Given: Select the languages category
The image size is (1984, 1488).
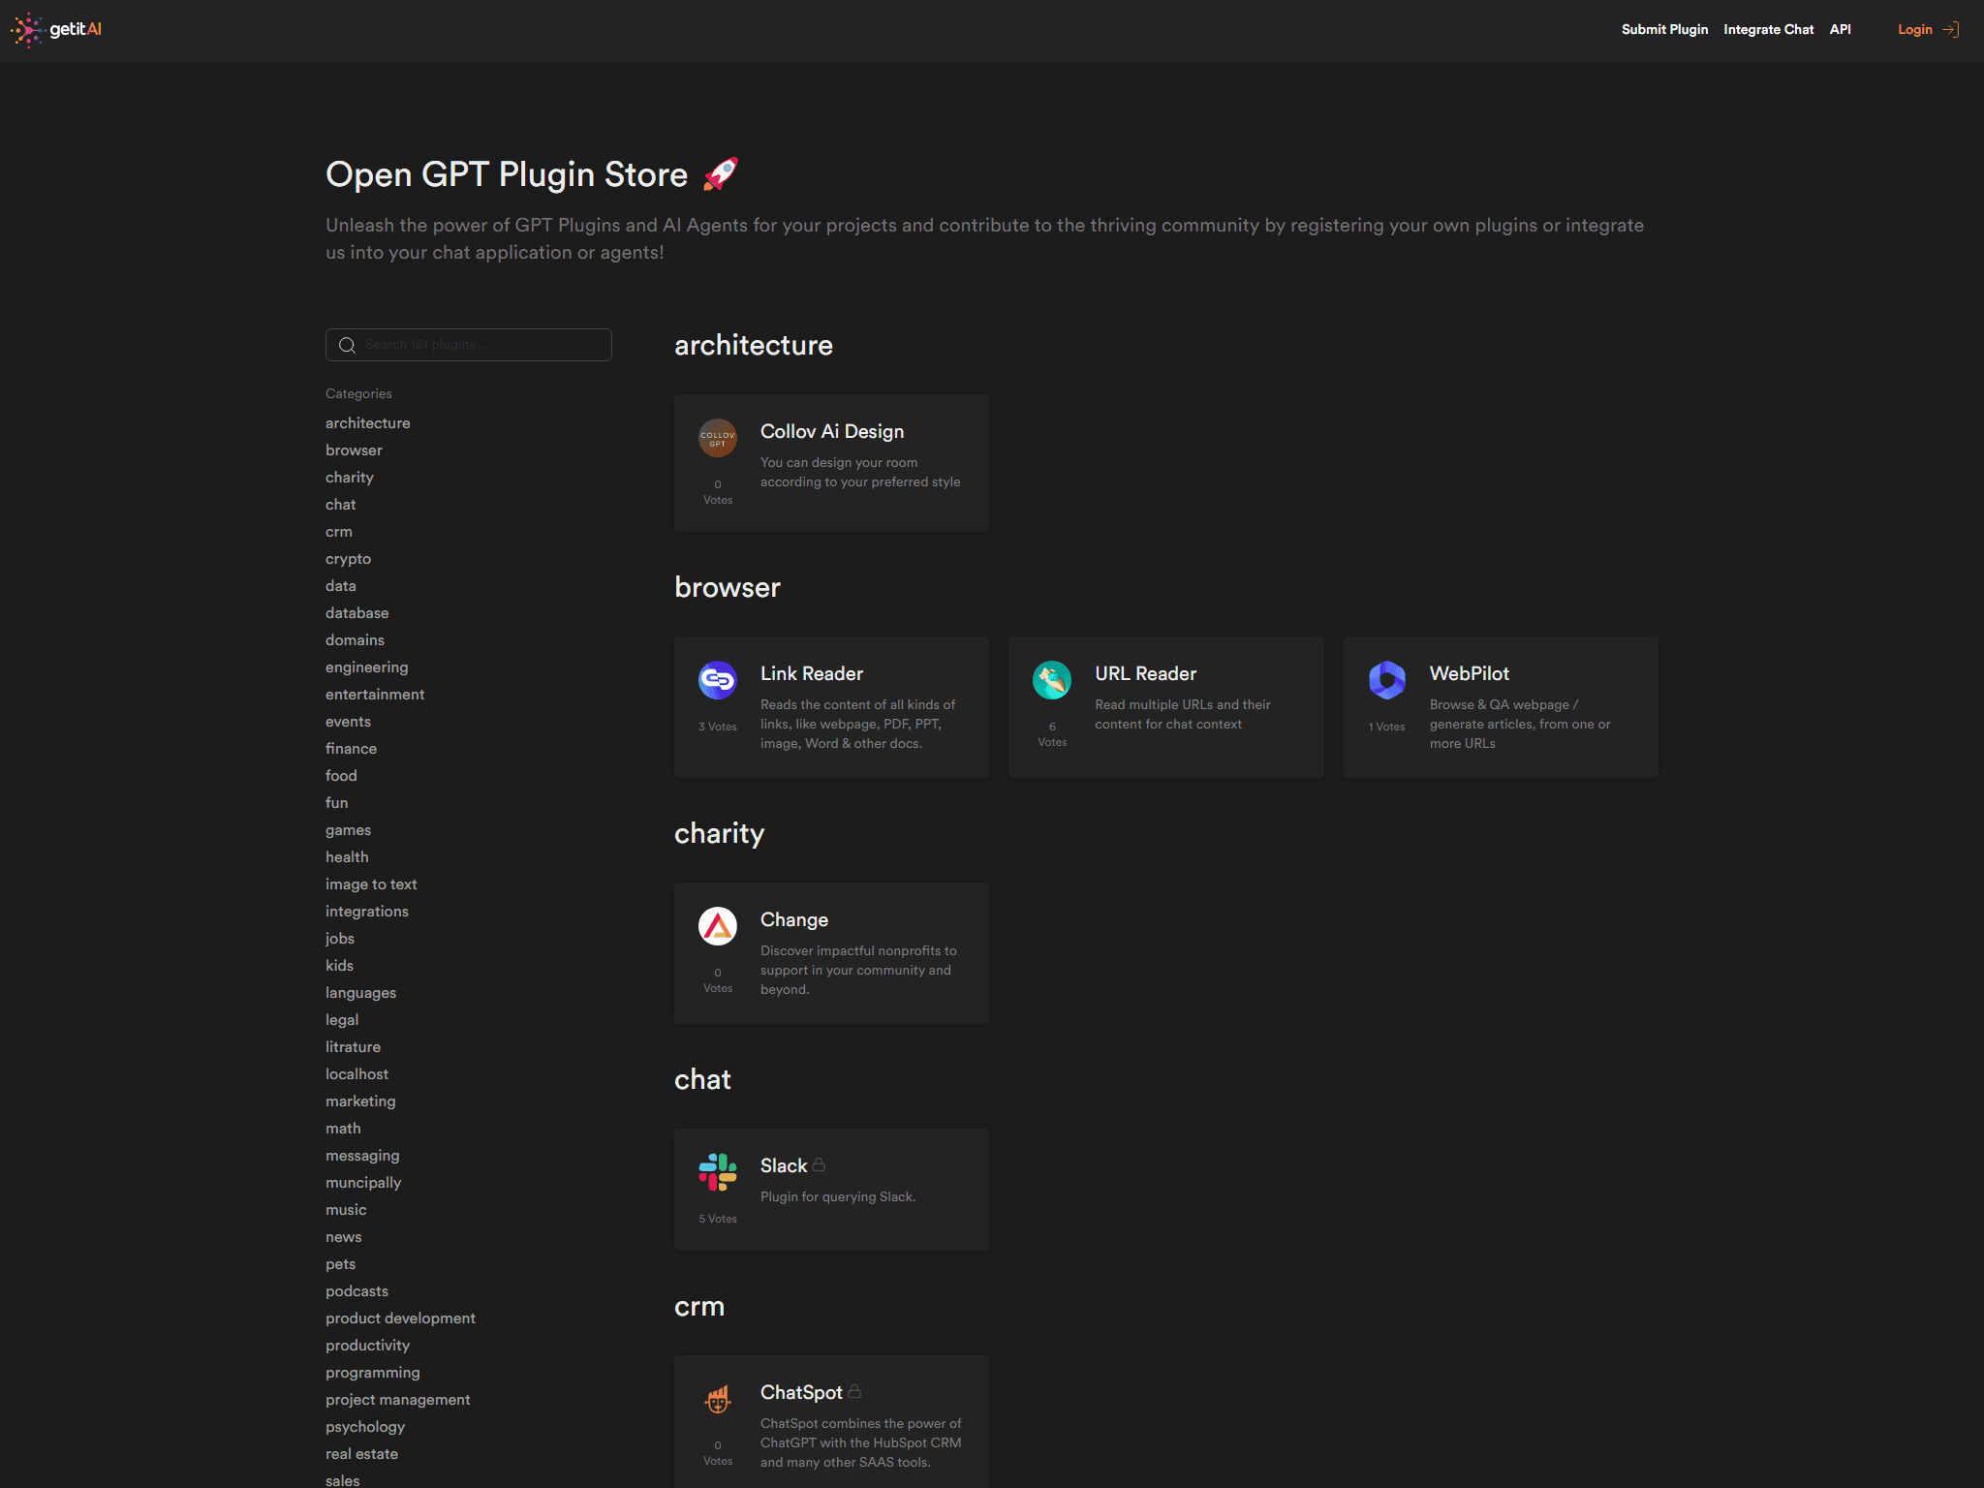Looking at the screenshot, I should pyautogui.click(x=361, y=993).
